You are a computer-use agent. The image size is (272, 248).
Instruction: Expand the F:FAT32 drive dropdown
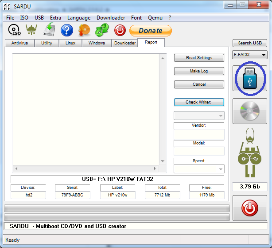click(249, 55)
